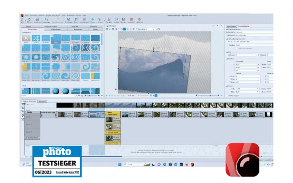Toggle checkbox under Aufstieg field
Viewport: 293px width, 183px height.
tap(237, 48)
